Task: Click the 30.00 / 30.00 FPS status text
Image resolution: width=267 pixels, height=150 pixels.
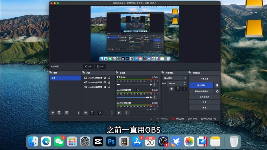Action: pos(208,119)
